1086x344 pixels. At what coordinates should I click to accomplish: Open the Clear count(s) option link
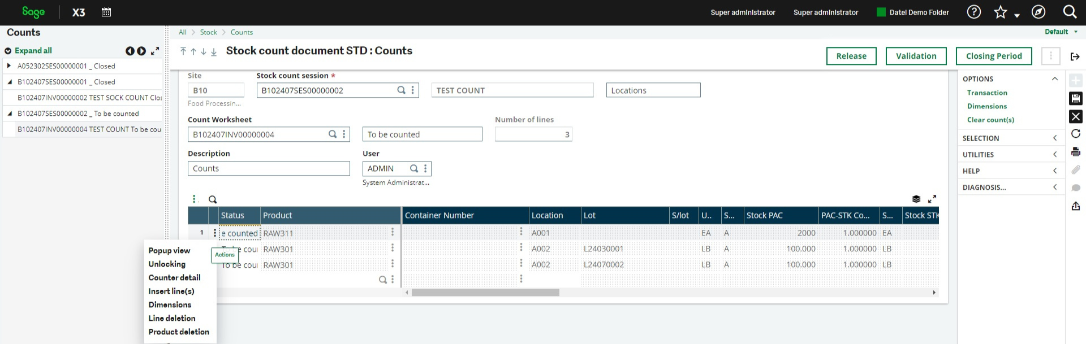[x=990, y=120]
